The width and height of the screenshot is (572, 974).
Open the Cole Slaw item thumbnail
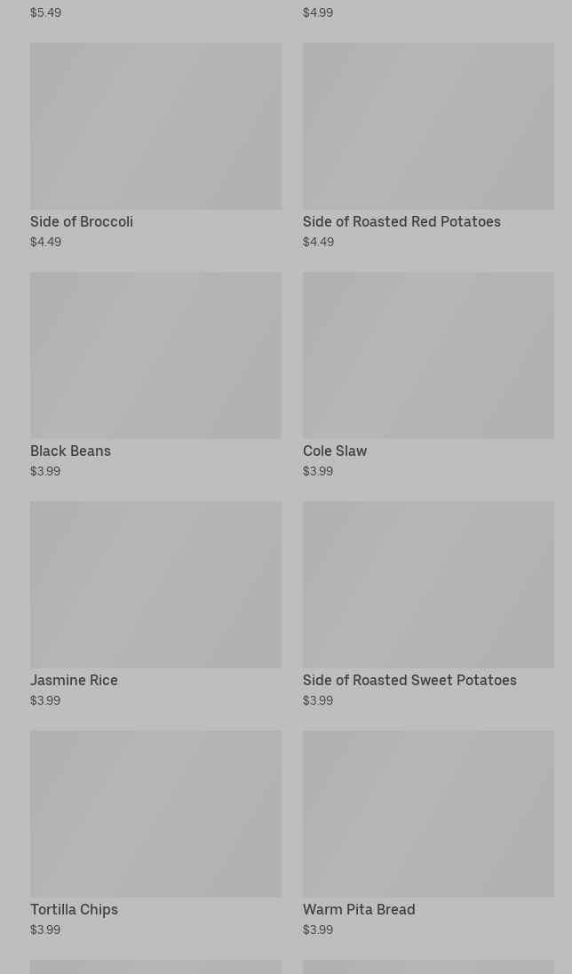click(428, 355)
